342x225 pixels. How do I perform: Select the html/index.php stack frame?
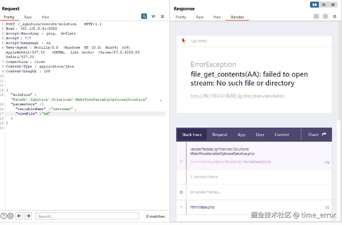[254, 207]
